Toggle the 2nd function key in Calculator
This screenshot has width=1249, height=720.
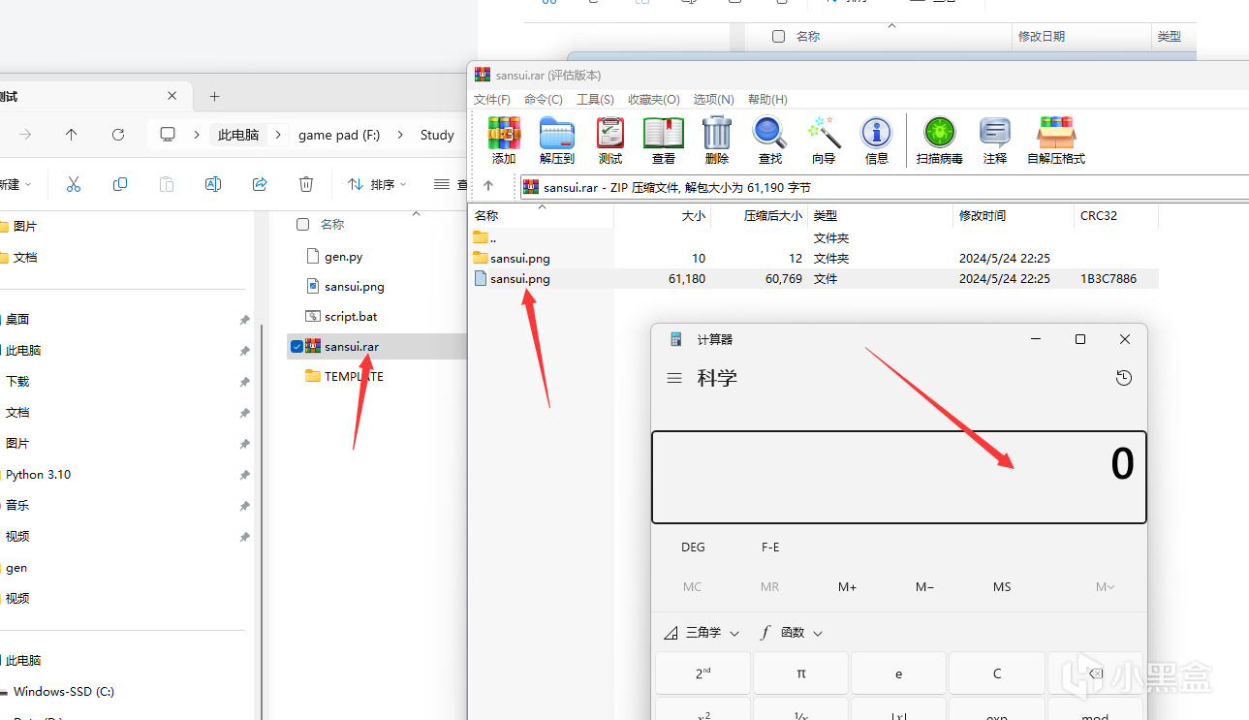coord(703,673)
